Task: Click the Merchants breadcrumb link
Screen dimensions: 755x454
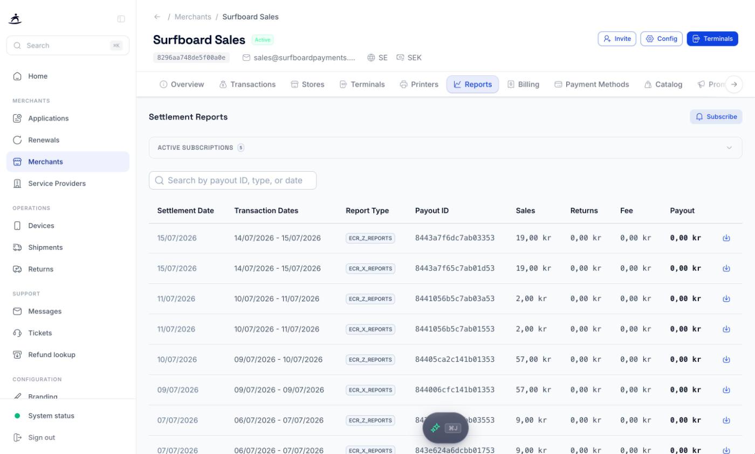Action: coord(193,17)
